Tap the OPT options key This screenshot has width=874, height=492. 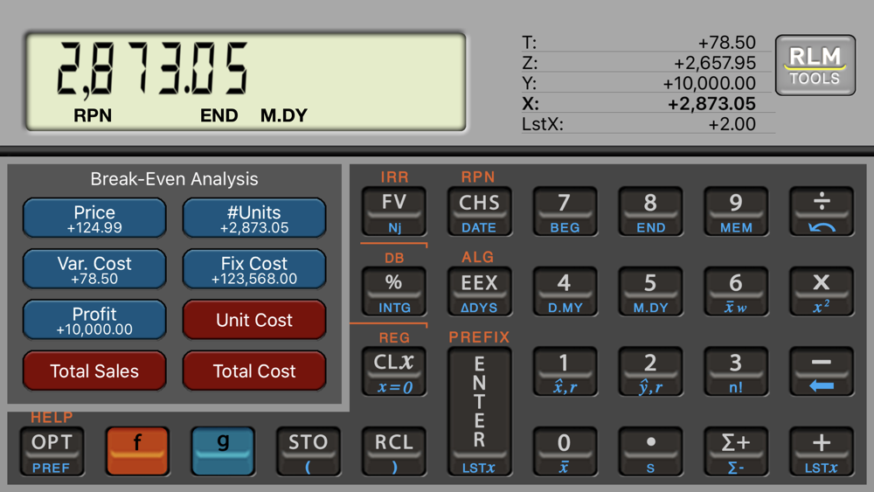(52, 451)
